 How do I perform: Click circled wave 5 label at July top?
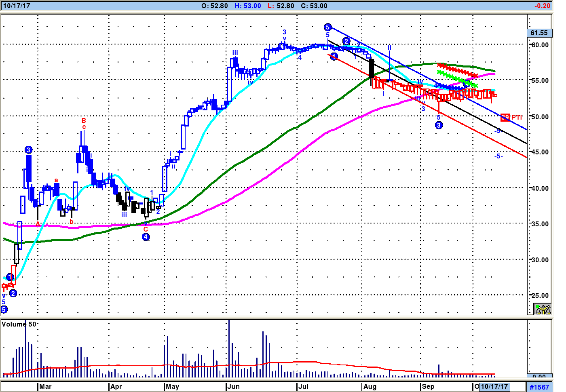(328, 27)
